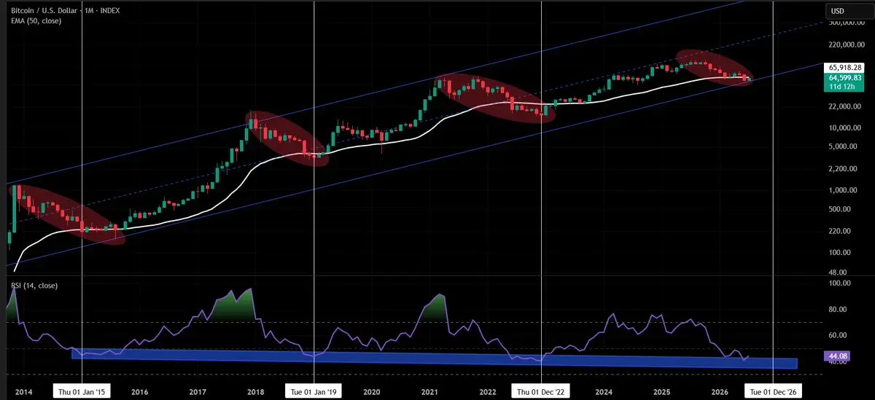The height and width of the screenshot is (400, 875).
Task: Click the 2018 label on time axis
Action: (254, 391)
